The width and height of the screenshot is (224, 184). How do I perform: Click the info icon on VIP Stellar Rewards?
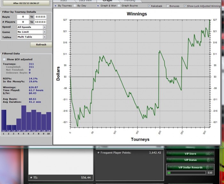pos(207,167)
